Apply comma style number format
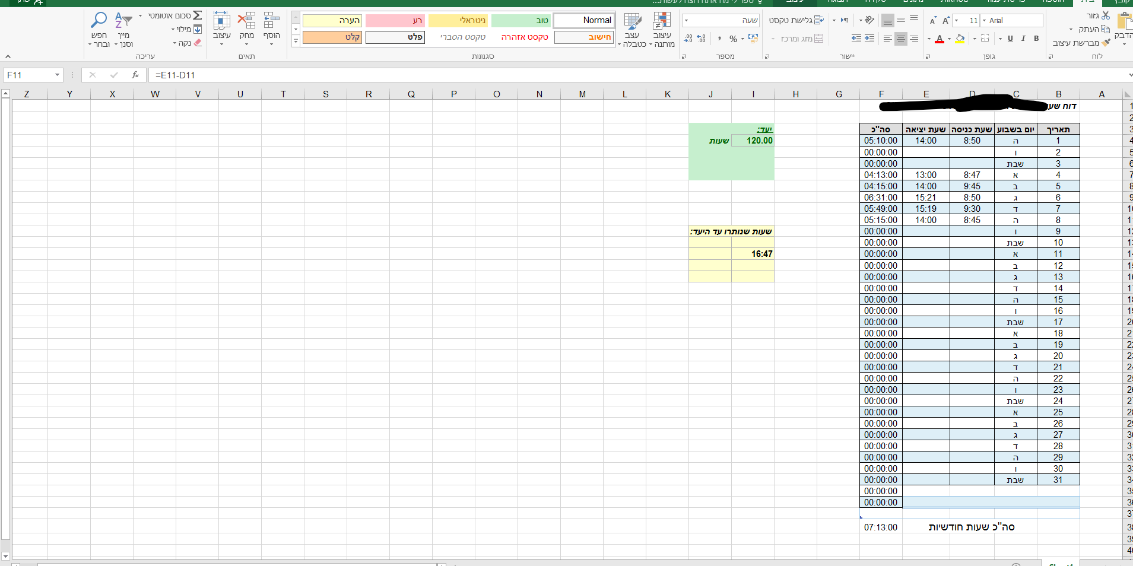This screenshot has width=1133, height=566. click(719, 39)
